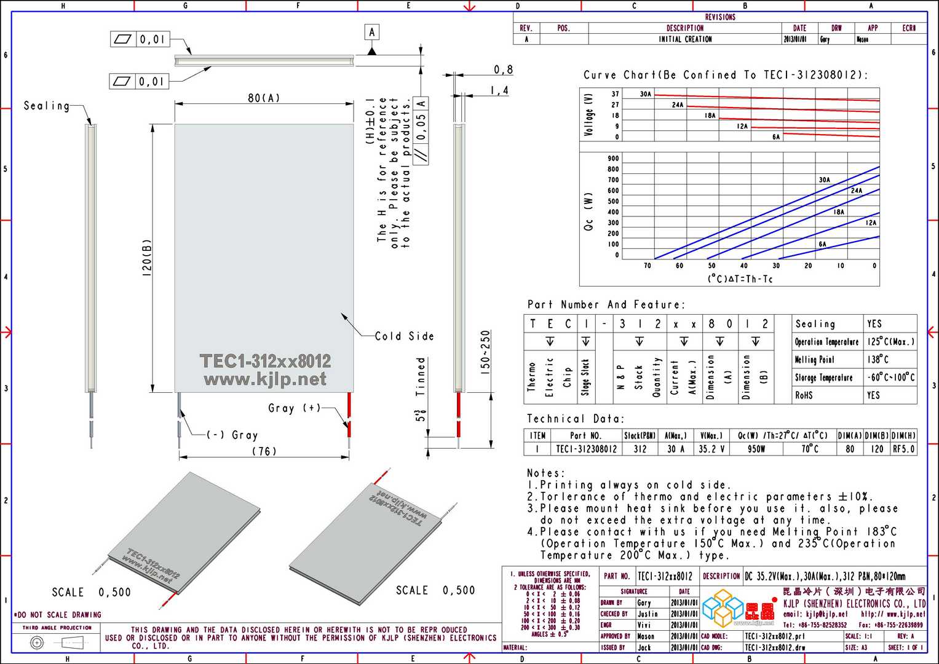
Task: Click the email kjlp@kjlp.net address
Action: click(x=815, y=614)
